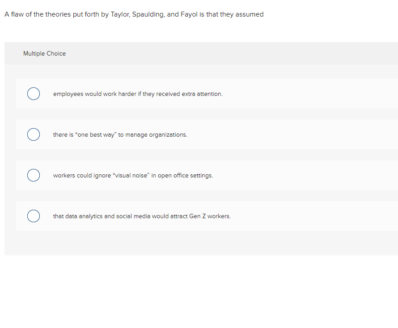Click answer text "employees would work harder" sentence

click(x=138, y=94)
